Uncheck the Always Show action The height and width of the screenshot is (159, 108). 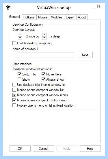43,79
